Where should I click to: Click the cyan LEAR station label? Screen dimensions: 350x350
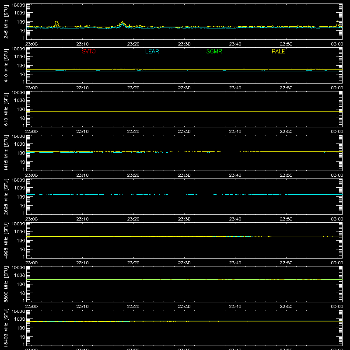click(x=152, y=51)
